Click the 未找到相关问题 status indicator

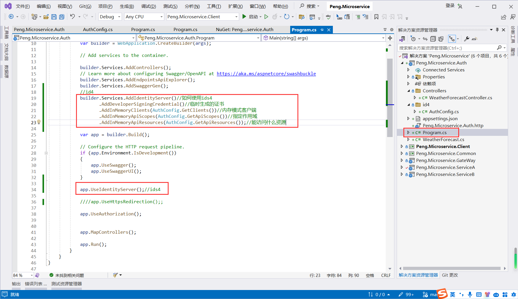coord(67,275)
